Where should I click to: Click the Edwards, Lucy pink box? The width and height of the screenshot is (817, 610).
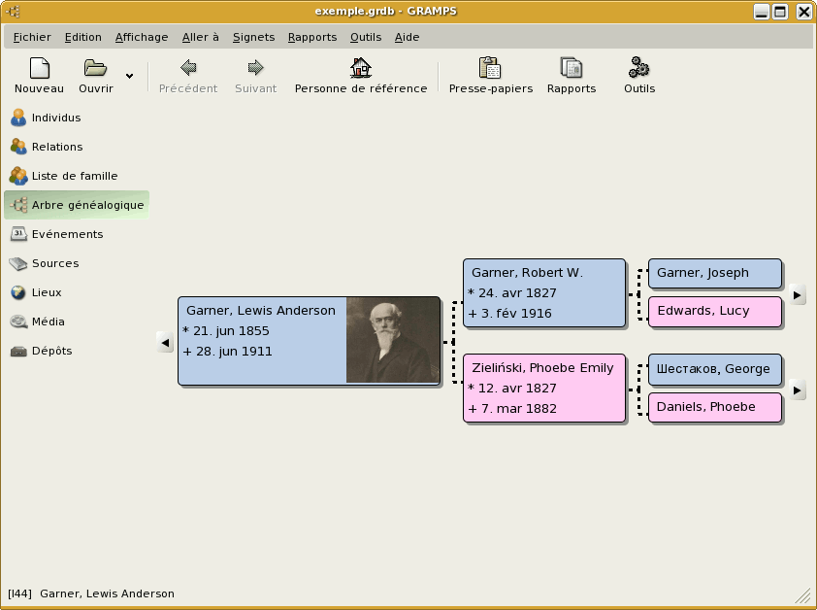pos(714,311)
